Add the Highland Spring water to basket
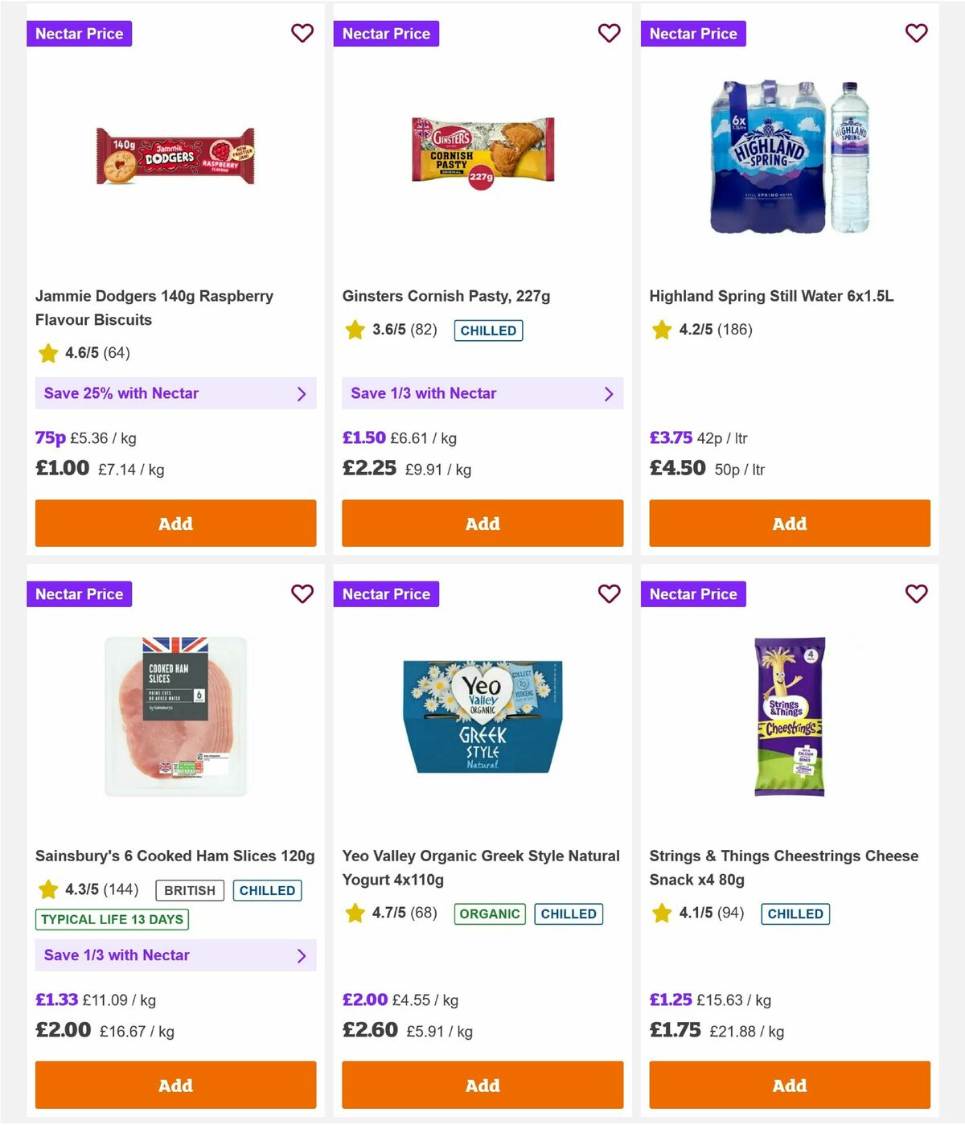This screenshot has height=1125, width=965. 790,523
